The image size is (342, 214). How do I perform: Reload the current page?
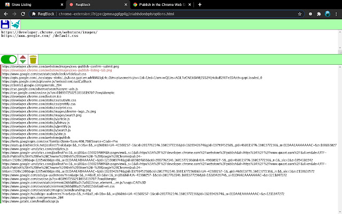tap(23, 14)
